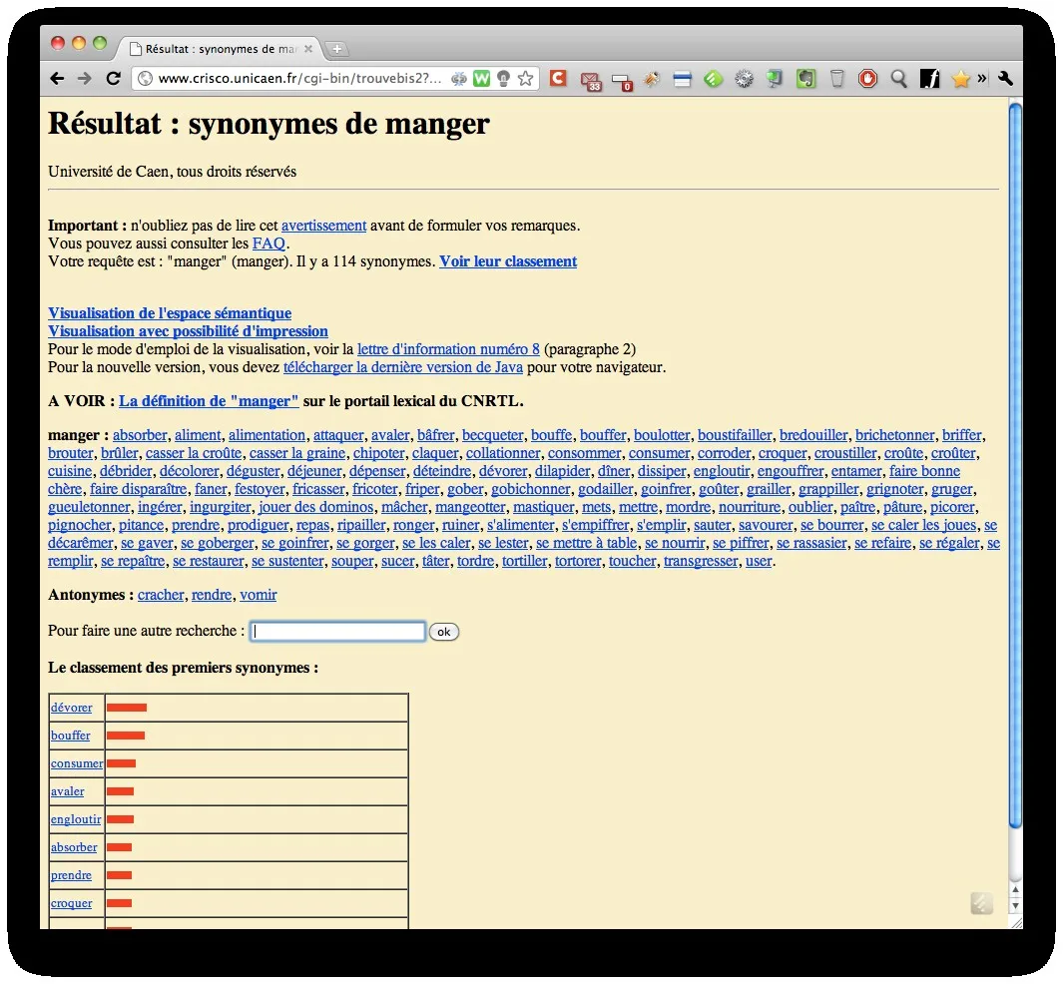
Task: Reload the current page
Action: coord(113,79)
